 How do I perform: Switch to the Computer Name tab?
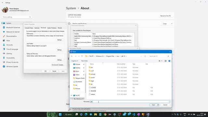tap(29, 28)
